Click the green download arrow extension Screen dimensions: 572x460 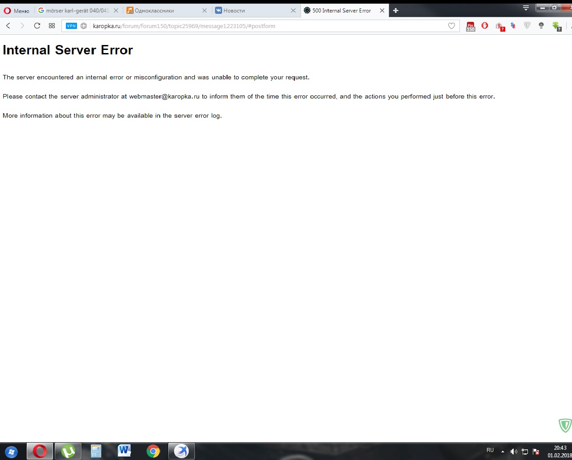click(x=556, y=26)
